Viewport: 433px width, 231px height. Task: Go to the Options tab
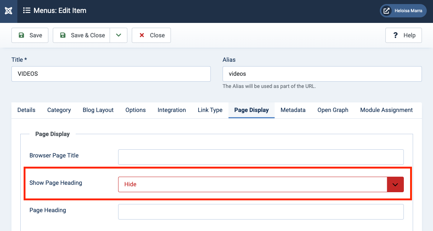click(x=135, y=110)
